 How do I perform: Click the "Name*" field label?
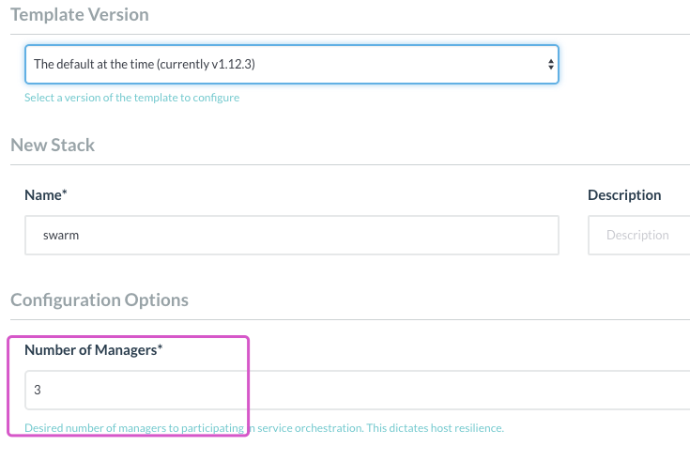(x=45, y=195)
